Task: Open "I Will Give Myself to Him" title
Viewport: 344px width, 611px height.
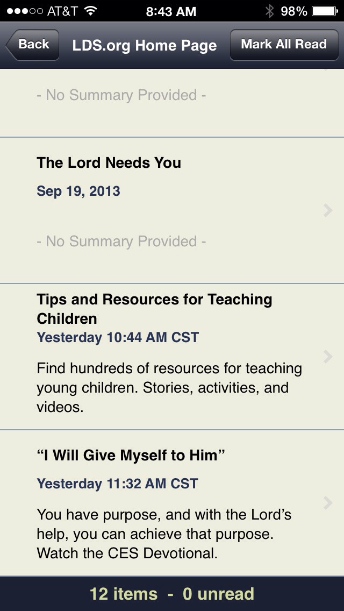Action: (131, 455)
